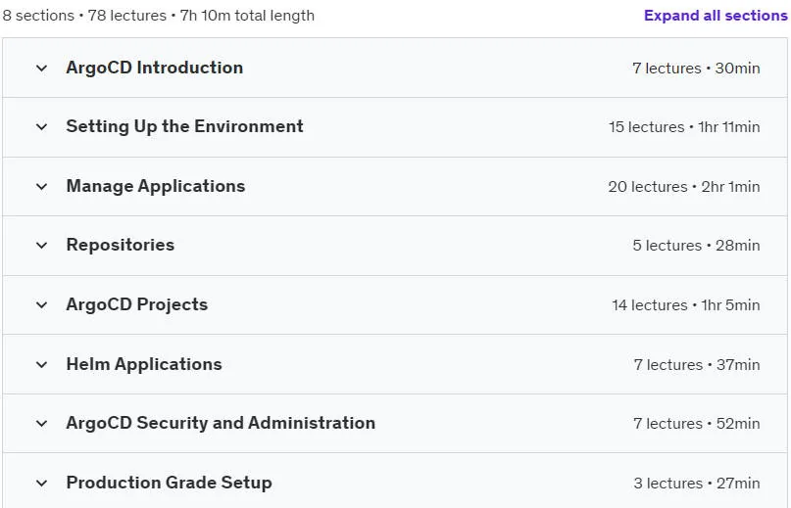
Task: Expand the ArgoCD Projects chevron
Action: (x=42, y=305)
